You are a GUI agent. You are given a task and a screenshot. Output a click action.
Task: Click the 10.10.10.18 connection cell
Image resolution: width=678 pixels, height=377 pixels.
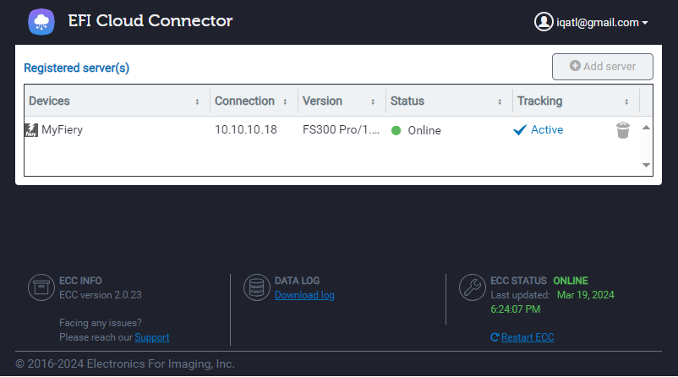[x=246, y=129]
